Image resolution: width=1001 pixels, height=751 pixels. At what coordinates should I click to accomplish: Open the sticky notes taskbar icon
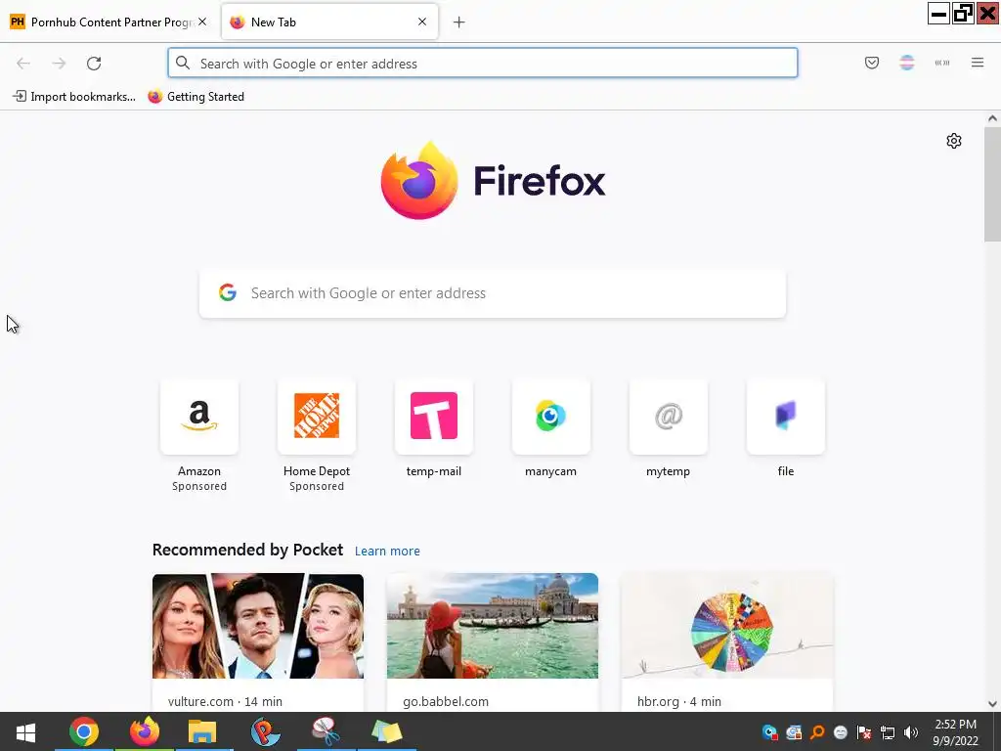point(386,731)
